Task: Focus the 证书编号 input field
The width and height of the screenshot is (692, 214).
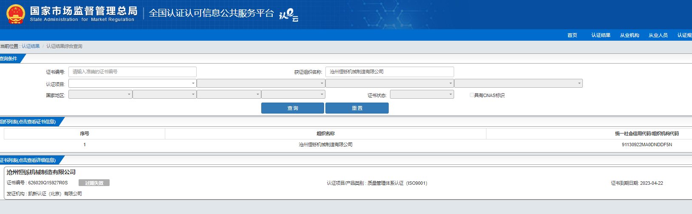Action: (133, 72)
